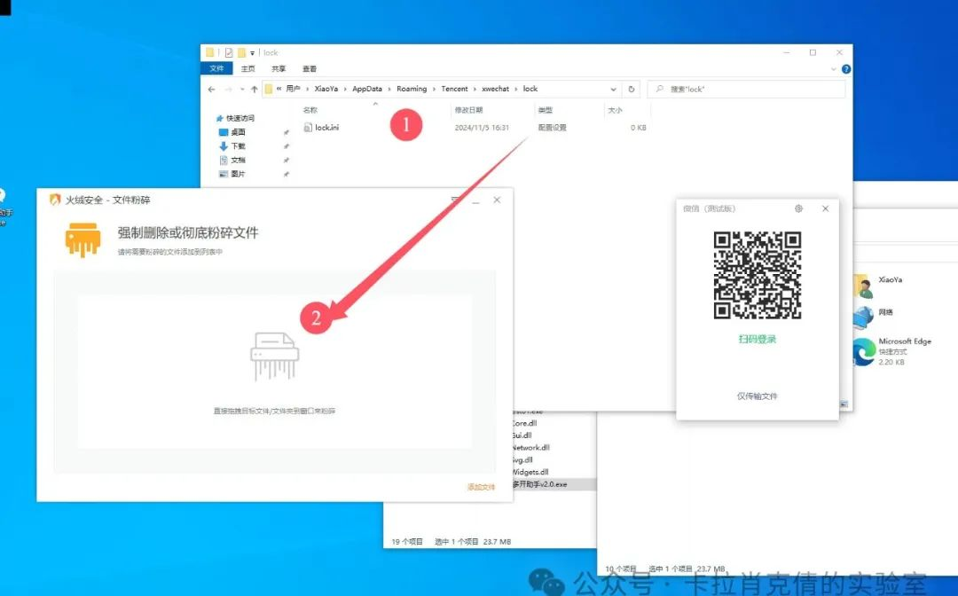Viewport: 958px width, 596px height.
Task: Expand the Explorer ribbon chevron
Action: coord(833,69)
